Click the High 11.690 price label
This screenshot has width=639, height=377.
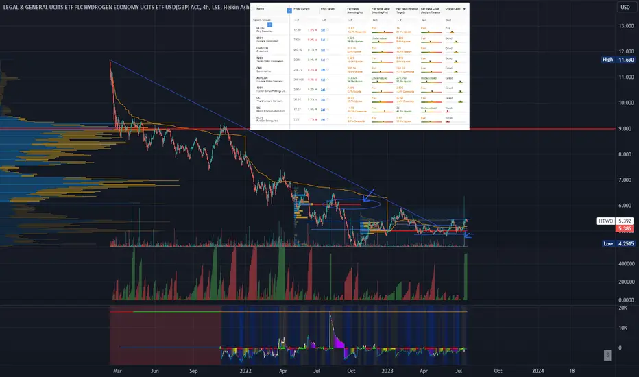618,60
